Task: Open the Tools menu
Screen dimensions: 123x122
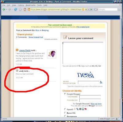Action: (39, 5)
